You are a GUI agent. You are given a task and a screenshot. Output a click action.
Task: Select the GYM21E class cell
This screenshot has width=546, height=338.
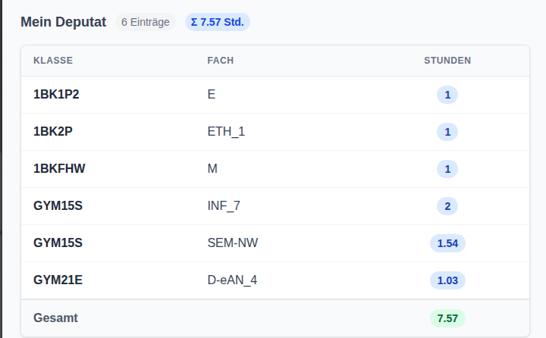click(x=58, y=280)
